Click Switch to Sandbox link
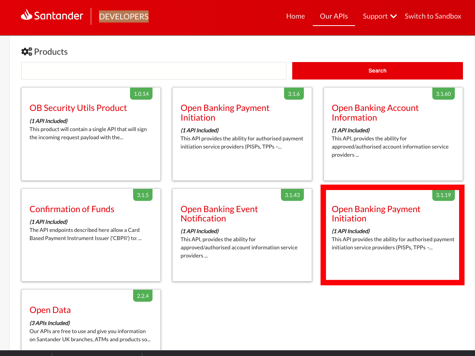Image resolution: width=475 pixels, height=356 pixels. pos(433,16)
